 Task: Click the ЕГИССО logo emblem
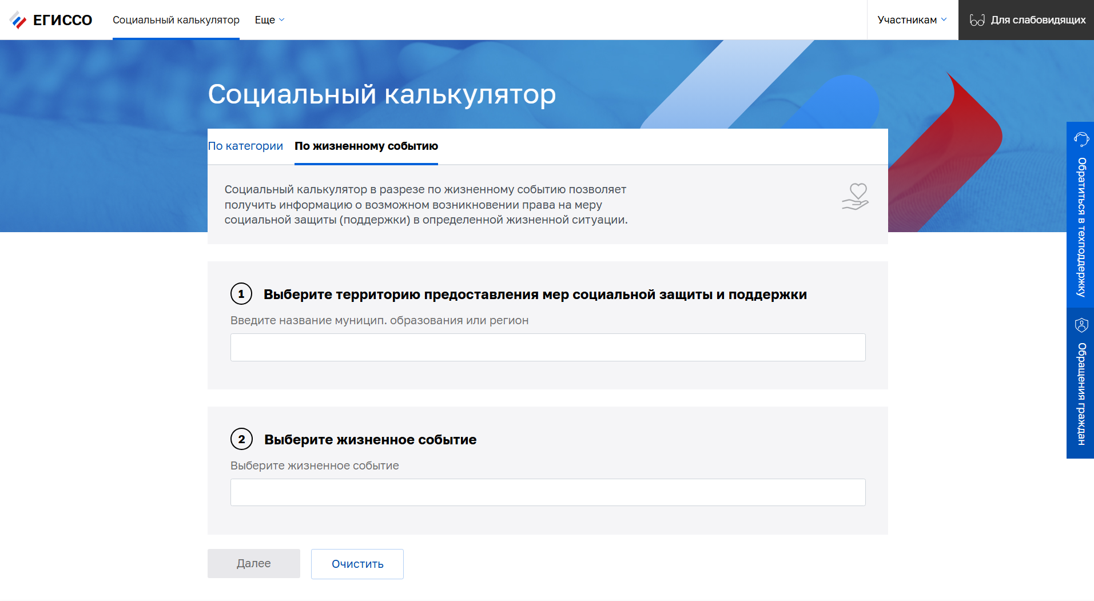(x=18, y=19)
